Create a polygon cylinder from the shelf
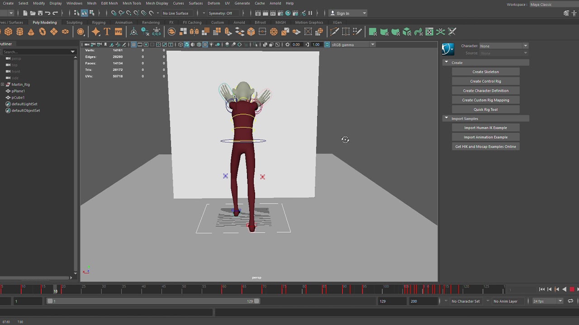Screen dimensions: 579x325 20,32
